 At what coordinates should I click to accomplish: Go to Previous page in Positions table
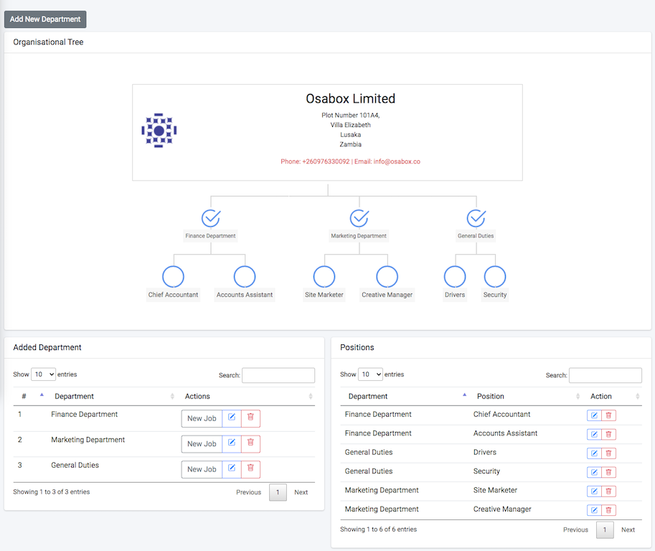pos(575,529)
